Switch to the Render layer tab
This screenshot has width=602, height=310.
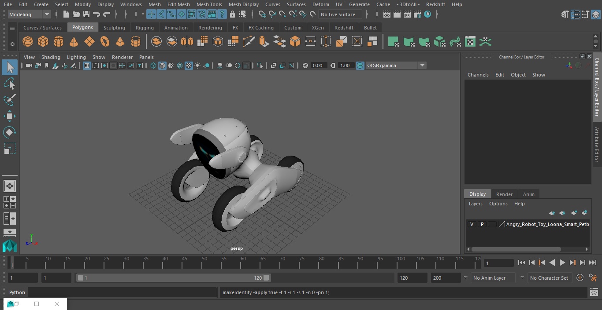point(504,194)
